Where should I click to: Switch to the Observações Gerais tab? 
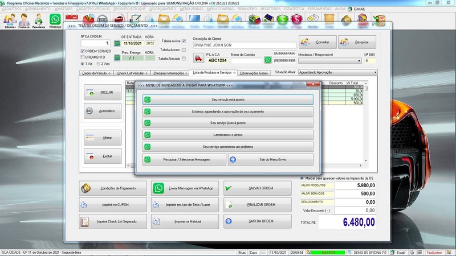pos(254,73)
